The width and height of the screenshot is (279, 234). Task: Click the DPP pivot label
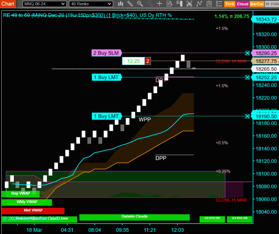(161, 158)
